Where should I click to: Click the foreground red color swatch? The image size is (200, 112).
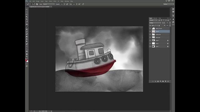[26, 60]
